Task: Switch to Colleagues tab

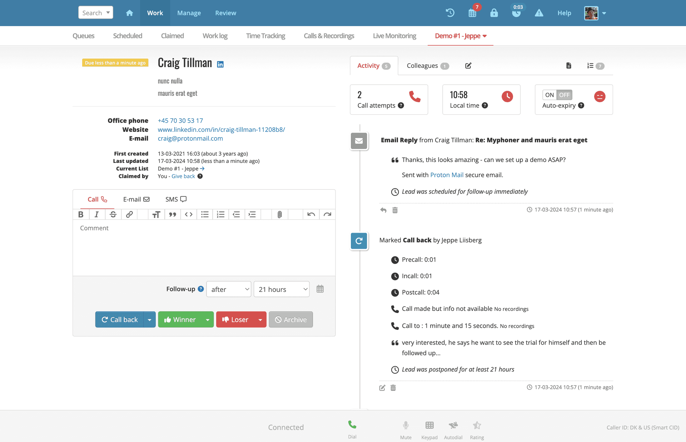Action: 426,65
